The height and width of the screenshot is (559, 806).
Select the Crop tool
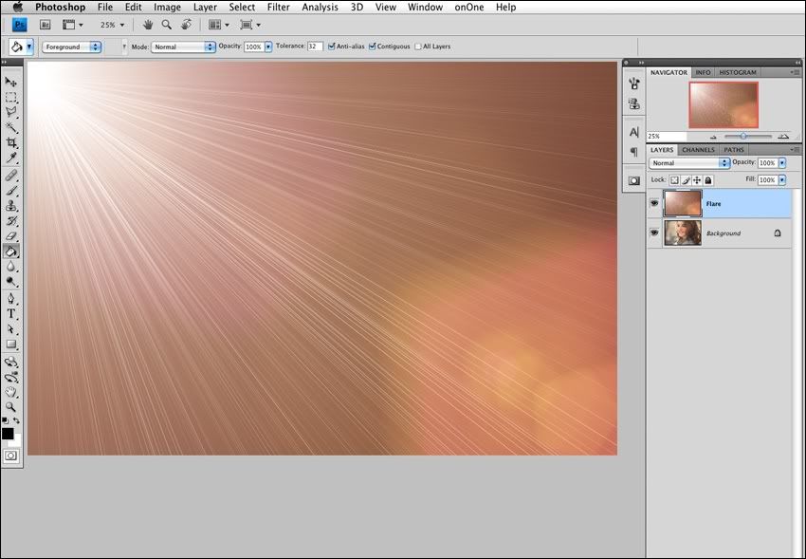pos(10,142)
